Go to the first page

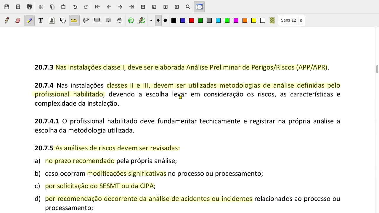pos(97,7)
